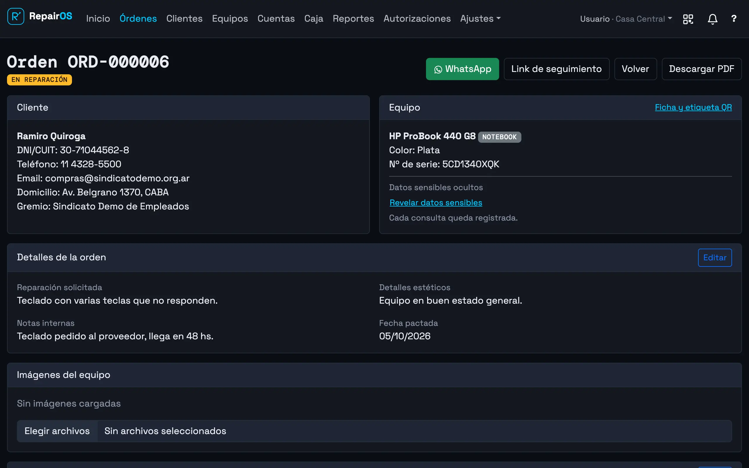The width and height of the screenshot is (749, 468).
Task: Click the repair text about teclado keys
Action: tap(117, 301)
